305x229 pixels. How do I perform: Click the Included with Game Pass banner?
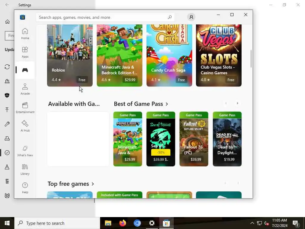tap(119, 195)
